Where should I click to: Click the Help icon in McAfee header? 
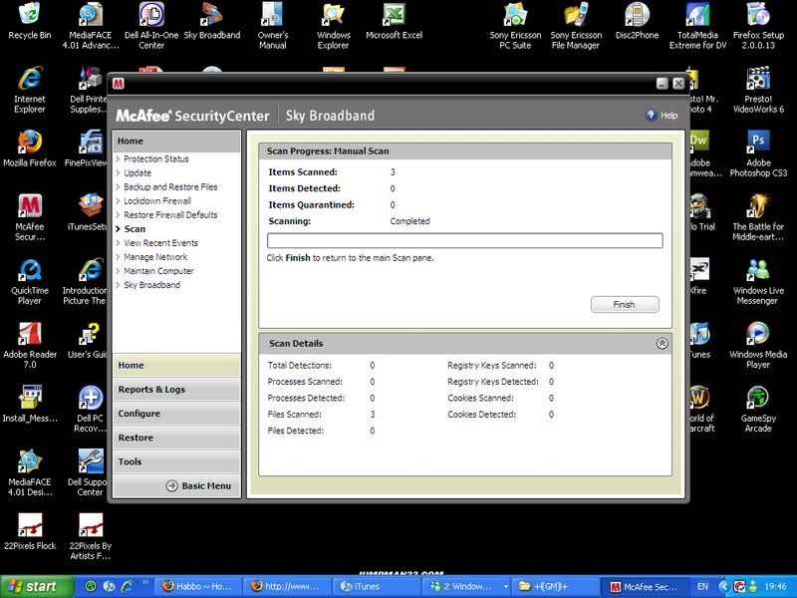652,116
